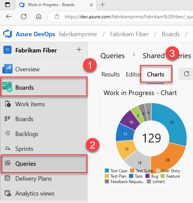Open the Boards sub-page
193x203 pixels.
[x=44, y=119]
